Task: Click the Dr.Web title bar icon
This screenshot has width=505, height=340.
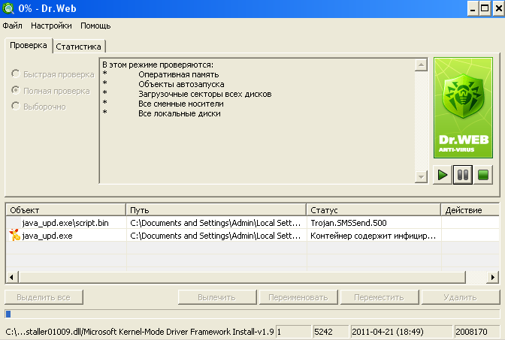Action: (8, 8)
